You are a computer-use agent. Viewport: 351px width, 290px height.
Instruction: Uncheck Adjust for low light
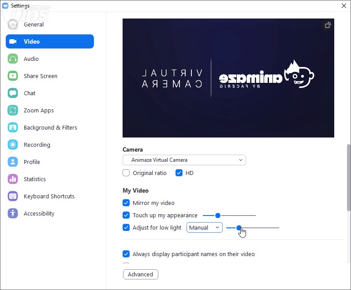click(126, 227)
